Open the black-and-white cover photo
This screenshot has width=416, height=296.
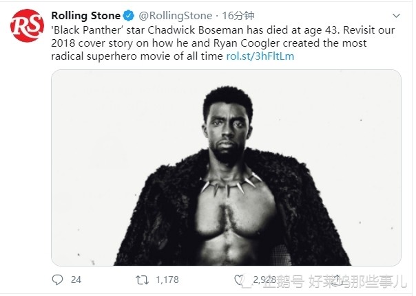[x=226, y=167]
